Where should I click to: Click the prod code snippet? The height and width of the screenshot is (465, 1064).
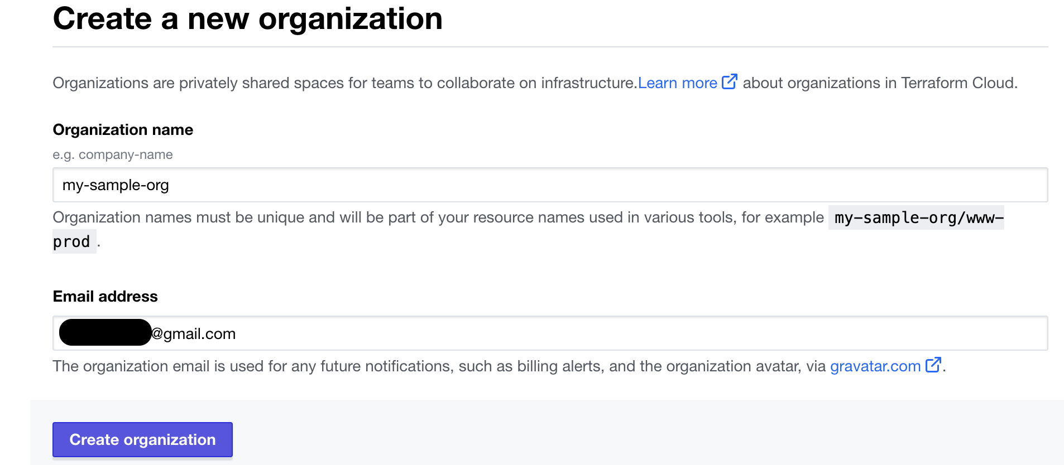point(71,242)
